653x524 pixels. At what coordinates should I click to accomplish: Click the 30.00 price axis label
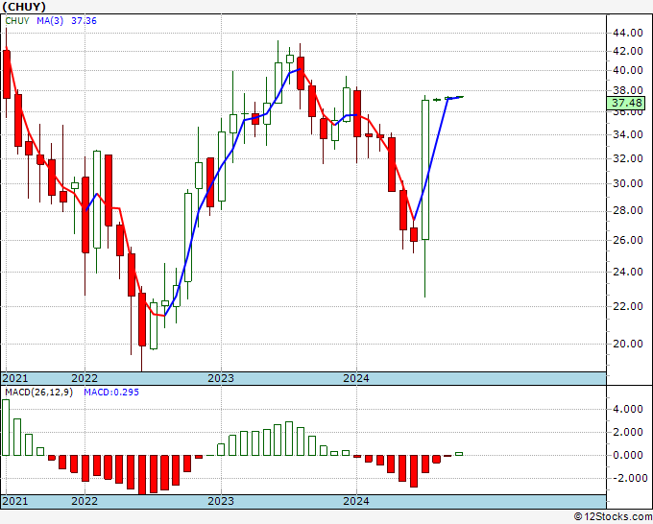(627, 183)
